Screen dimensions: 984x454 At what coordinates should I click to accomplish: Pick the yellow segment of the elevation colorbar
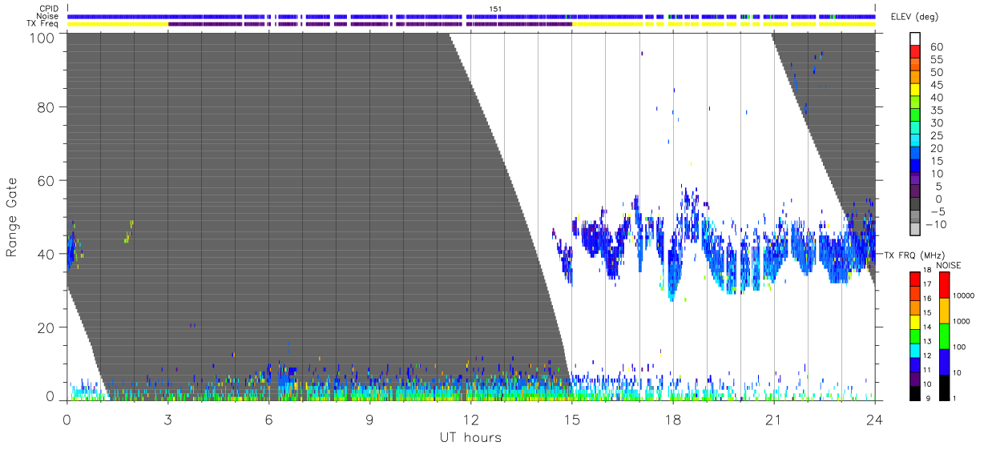915,91
